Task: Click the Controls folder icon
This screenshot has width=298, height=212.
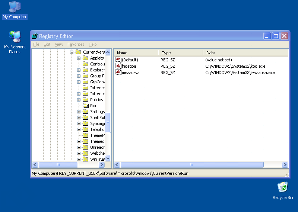Action: [x=86, y=64]
